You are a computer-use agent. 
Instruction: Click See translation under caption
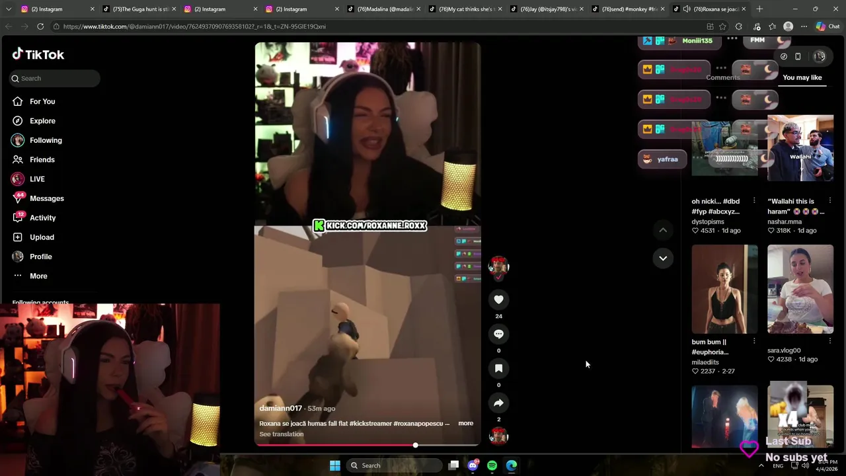[282, 434]
